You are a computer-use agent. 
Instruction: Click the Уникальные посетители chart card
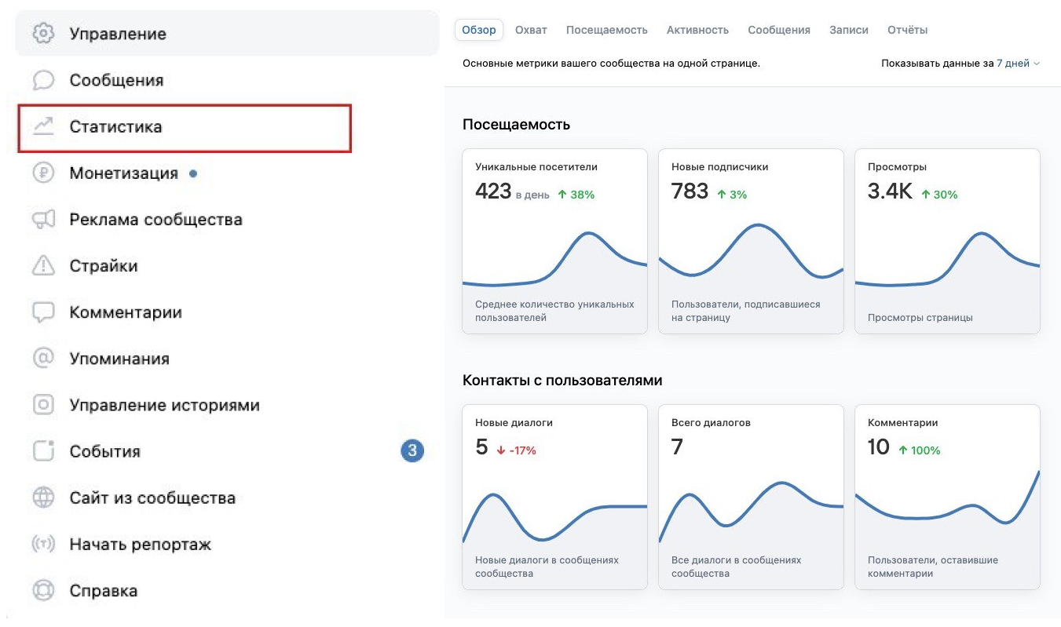click(x=554, y=242)
